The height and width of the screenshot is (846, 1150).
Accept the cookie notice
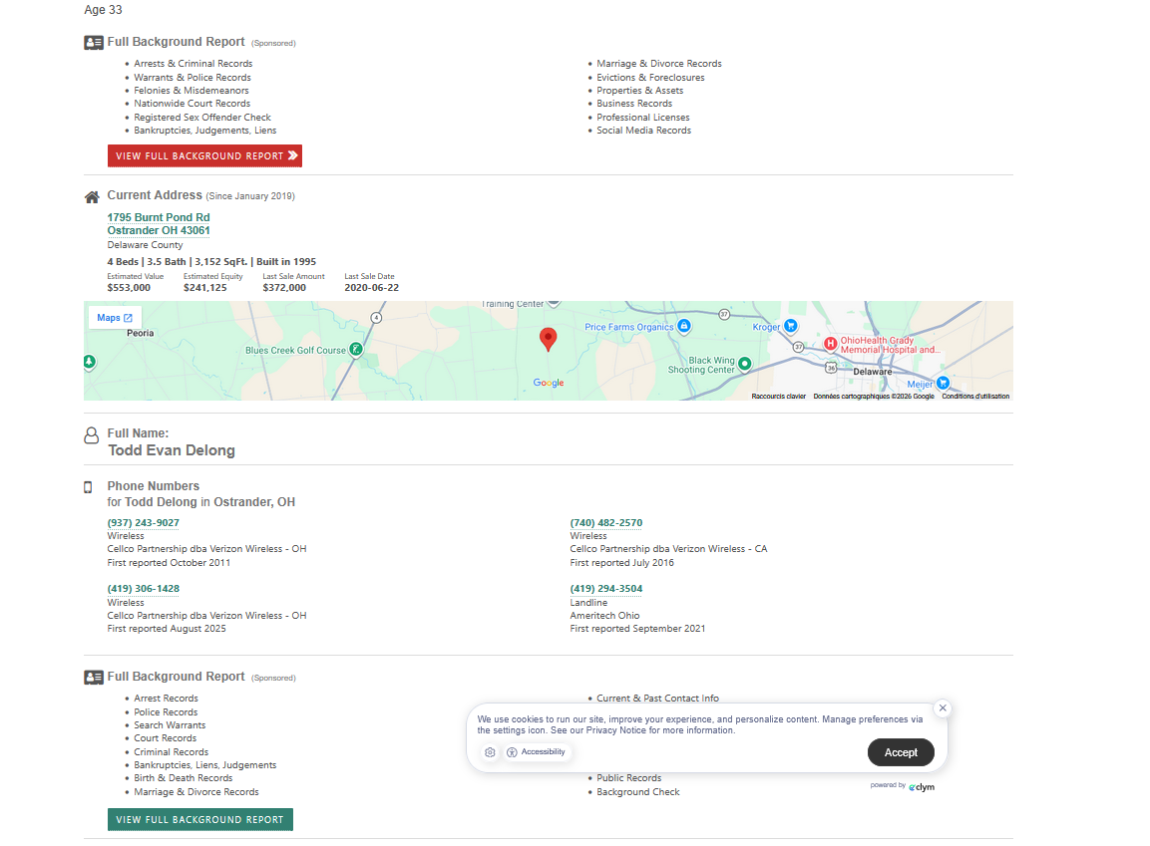pyautogui.click(x=901, y=752)
